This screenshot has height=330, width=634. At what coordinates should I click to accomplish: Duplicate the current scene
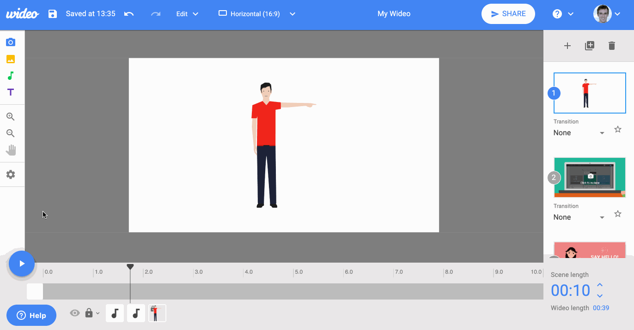[590, 46]
